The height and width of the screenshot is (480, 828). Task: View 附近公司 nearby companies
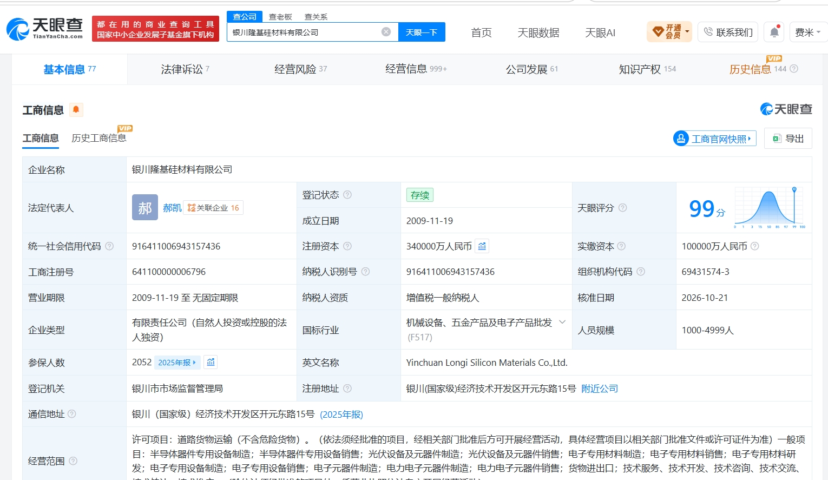pyautogui.click(x=600, y=389)
